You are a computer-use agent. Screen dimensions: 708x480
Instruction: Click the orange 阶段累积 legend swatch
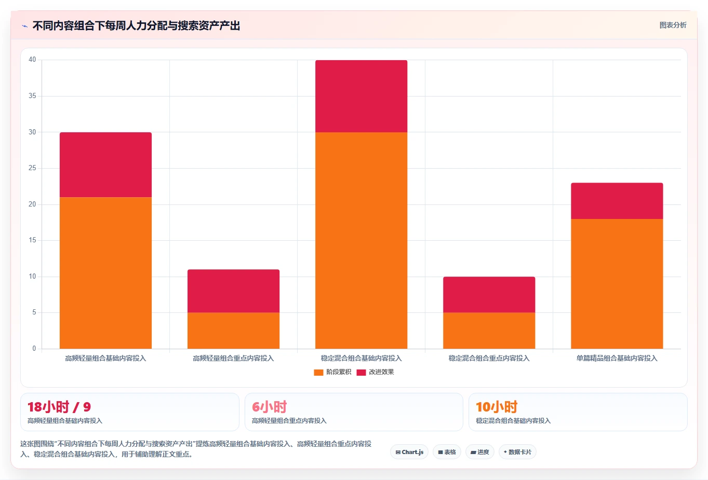(x=318, y=373)
